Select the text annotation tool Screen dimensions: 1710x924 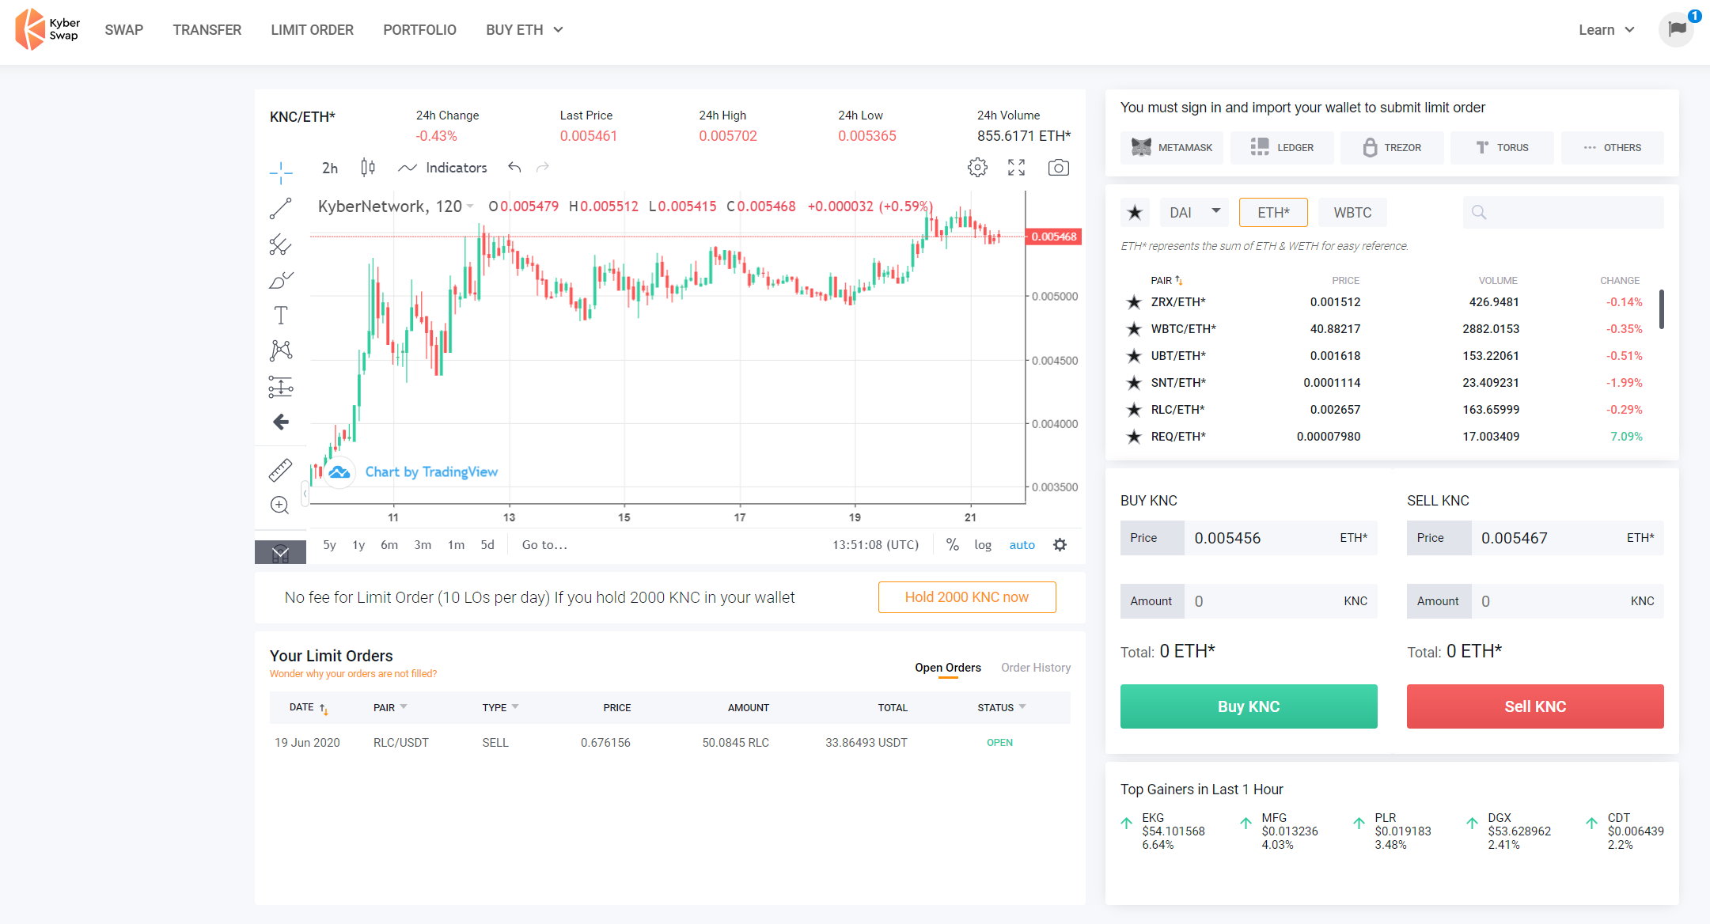coord(280,315)
